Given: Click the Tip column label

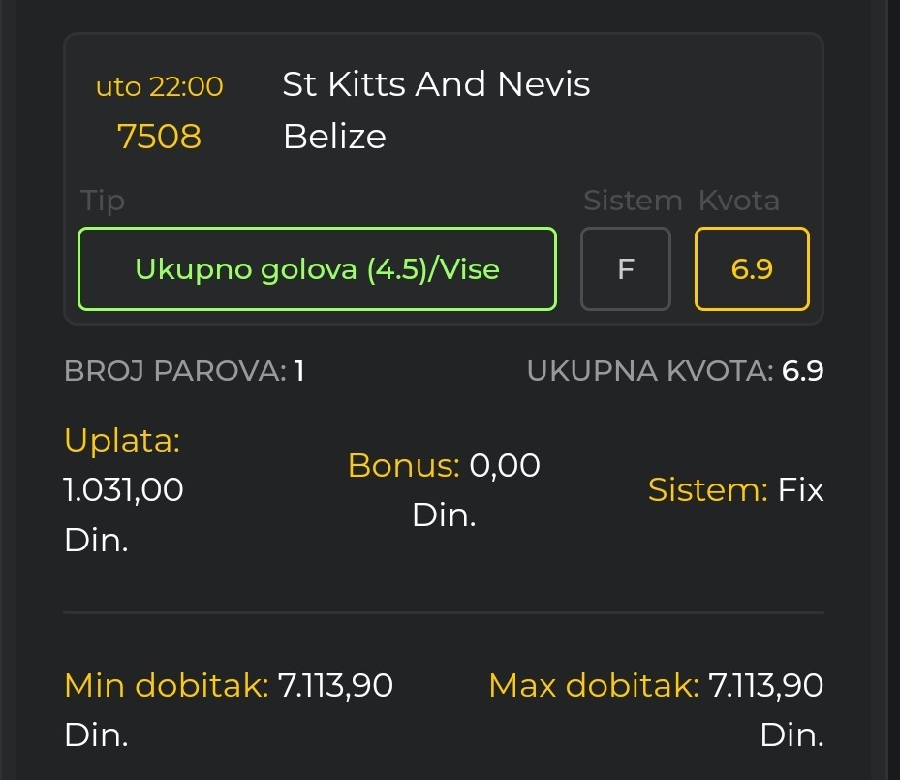Looking at the screenshot, I should (x=103, y=201).
